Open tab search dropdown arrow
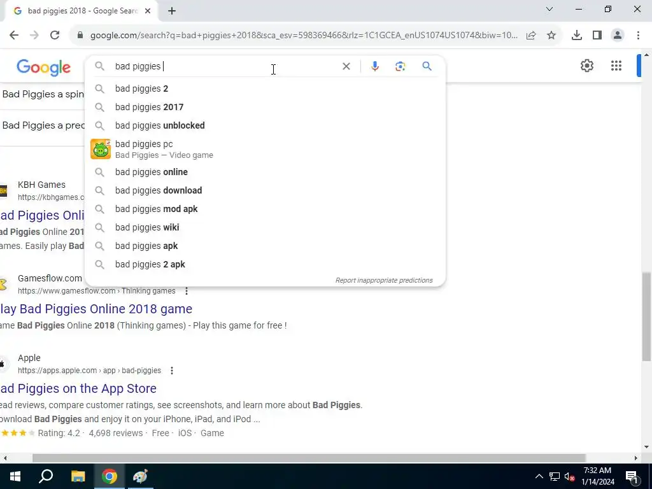Screen dimensions: 652x489 pyautogui.click(x=549, y=9)
